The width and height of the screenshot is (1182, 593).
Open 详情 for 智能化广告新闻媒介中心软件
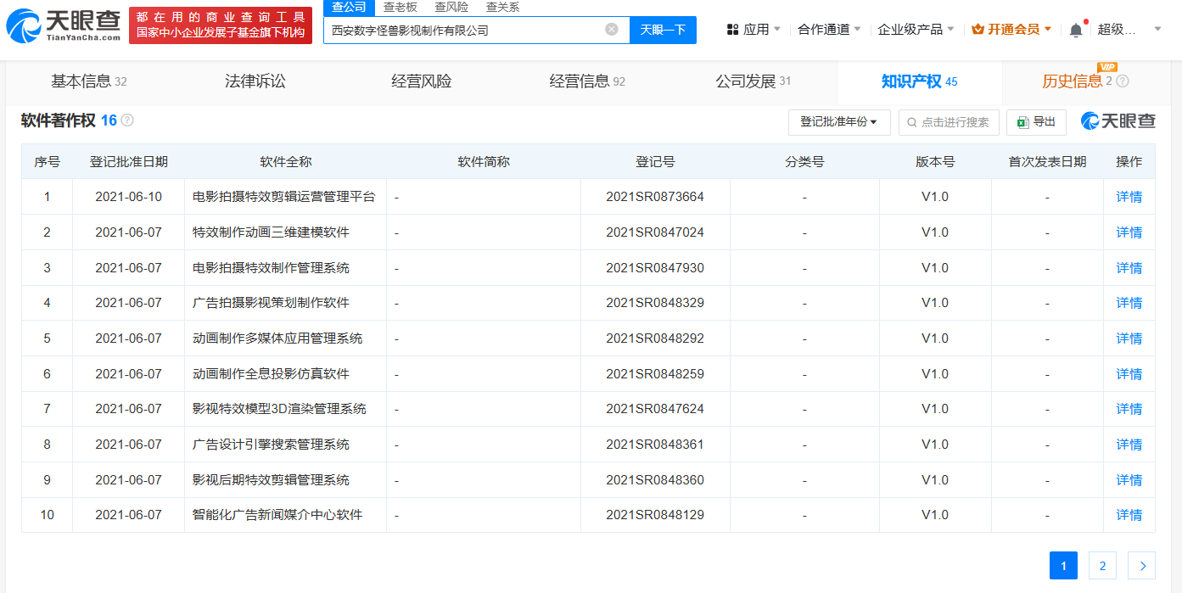click(1129, 515)
